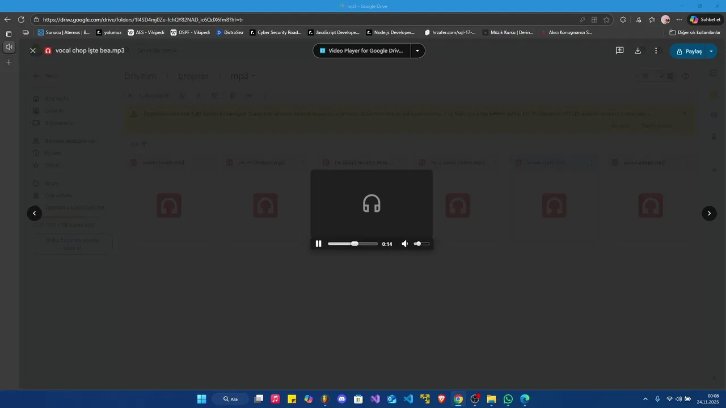Open OSPF - Vikipedi bookmark
The width and height of the screenshot is (726, 408).
[190, 32]
